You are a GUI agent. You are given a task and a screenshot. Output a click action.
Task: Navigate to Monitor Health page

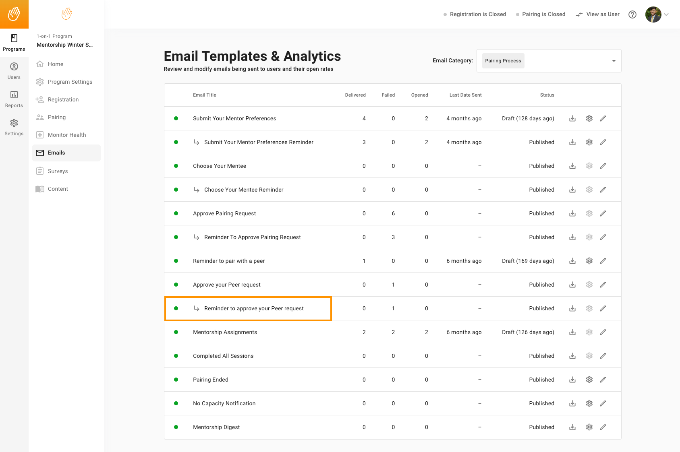67,135
